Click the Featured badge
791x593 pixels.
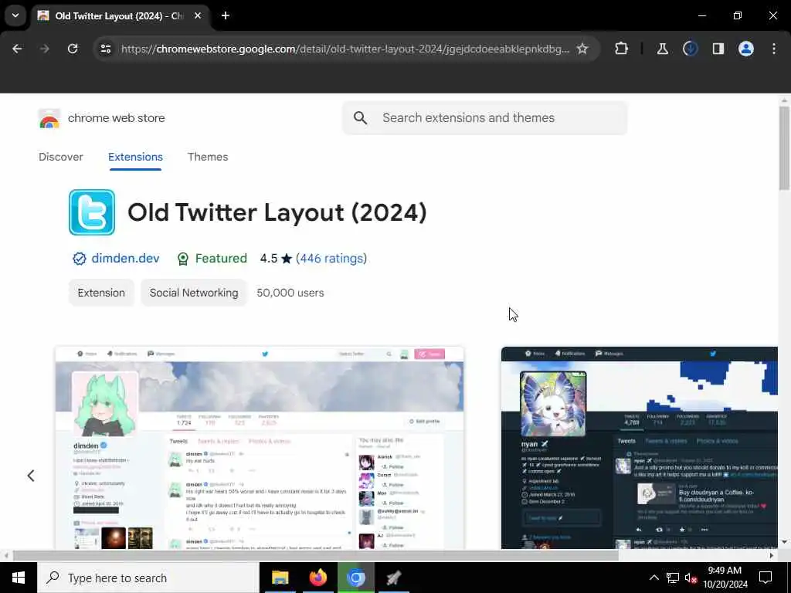pyautogui.click(x=212, y=258)
